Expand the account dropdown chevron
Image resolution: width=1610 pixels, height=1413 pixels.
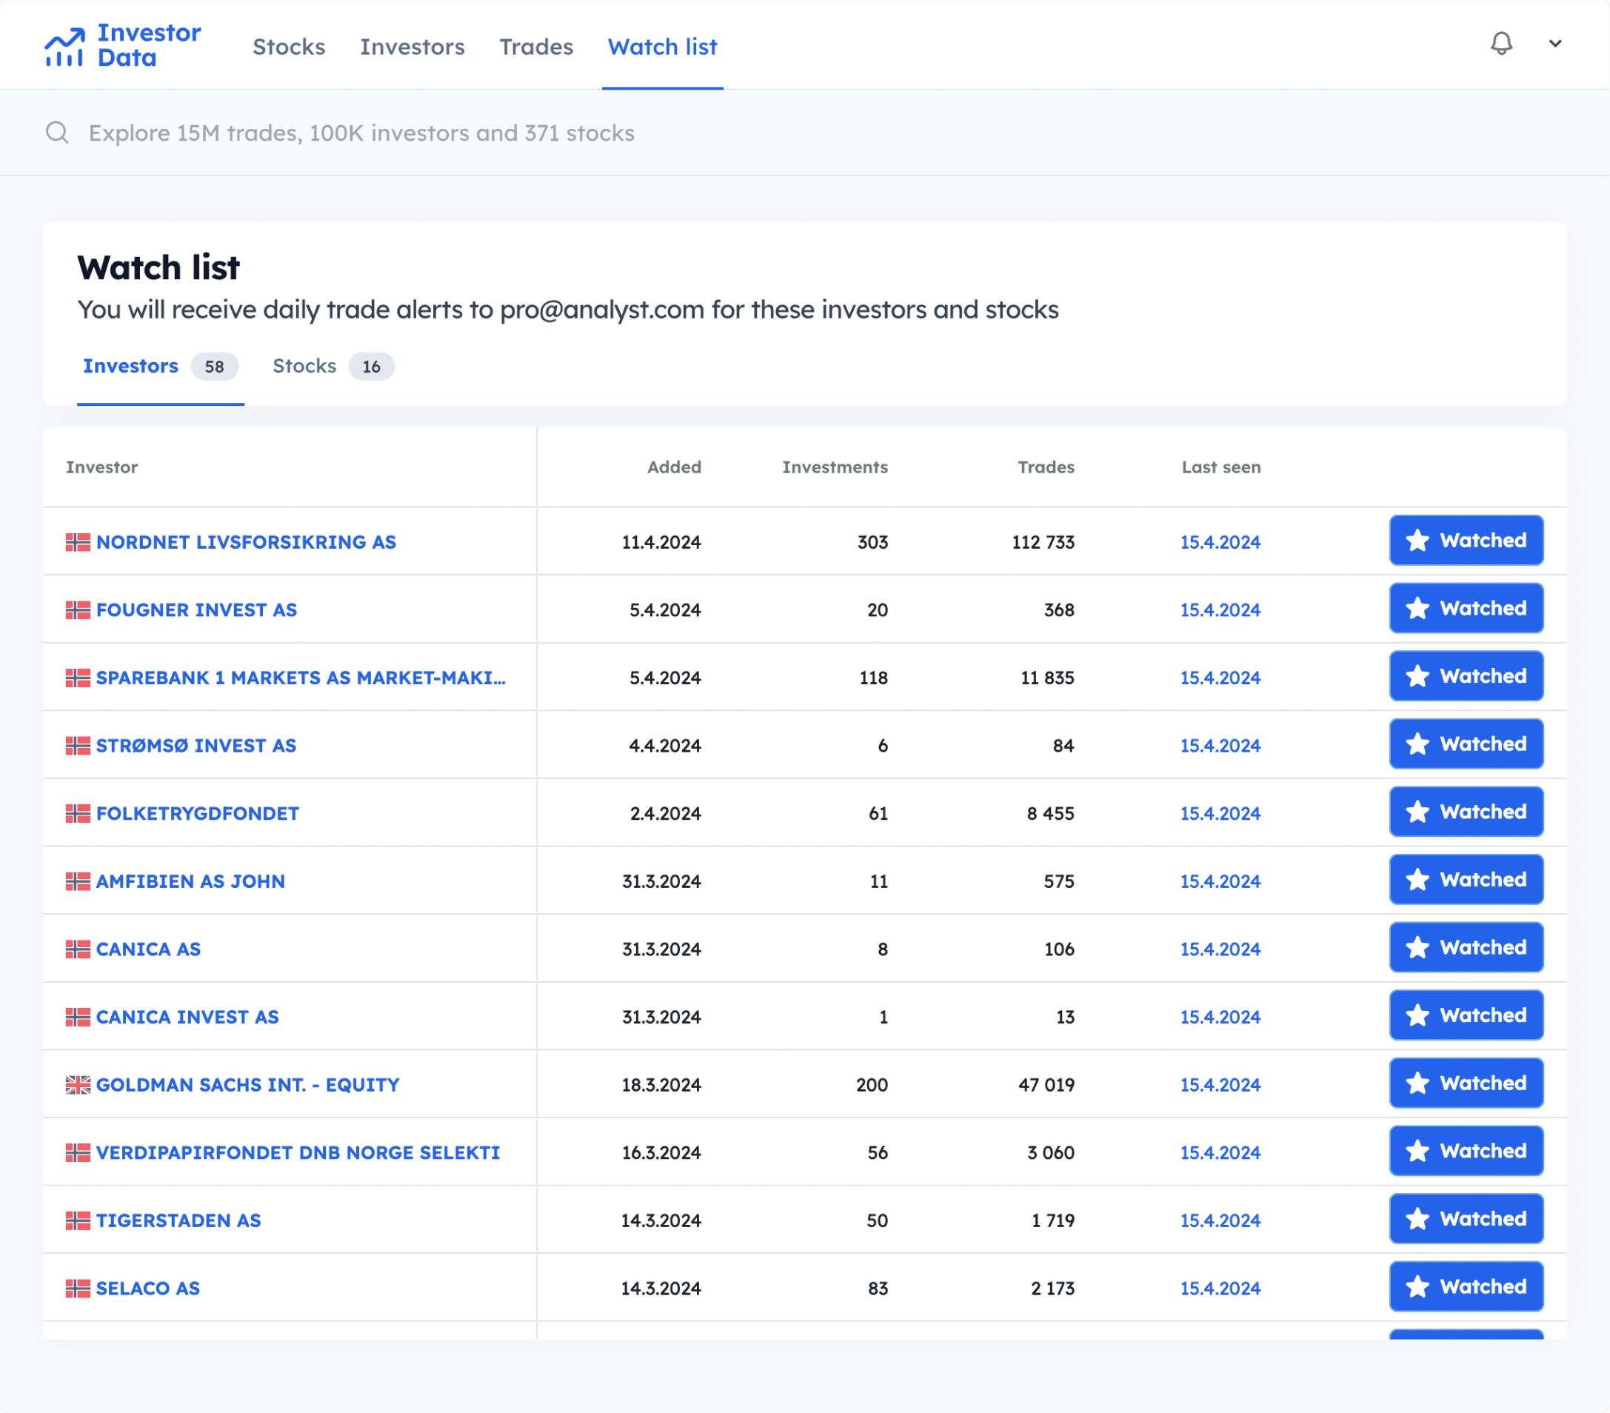pos(1555,43)
